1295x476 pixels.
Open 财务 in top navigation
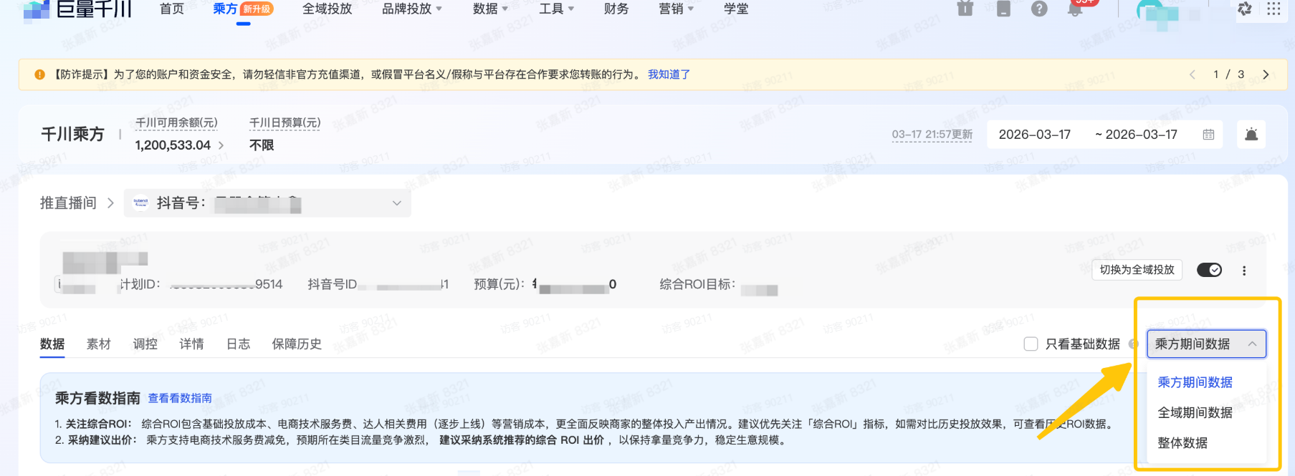[616, 9]
